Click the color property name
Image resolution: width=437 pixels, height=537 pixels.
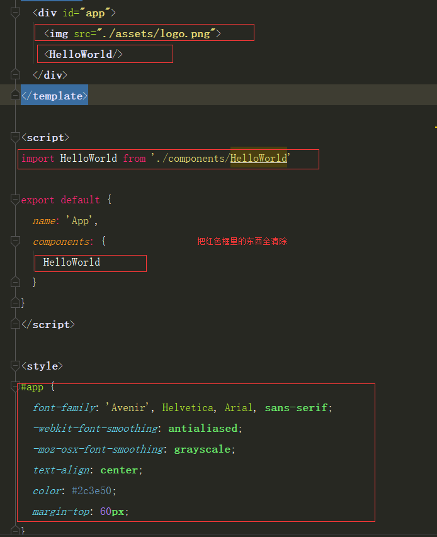point(47,491)
